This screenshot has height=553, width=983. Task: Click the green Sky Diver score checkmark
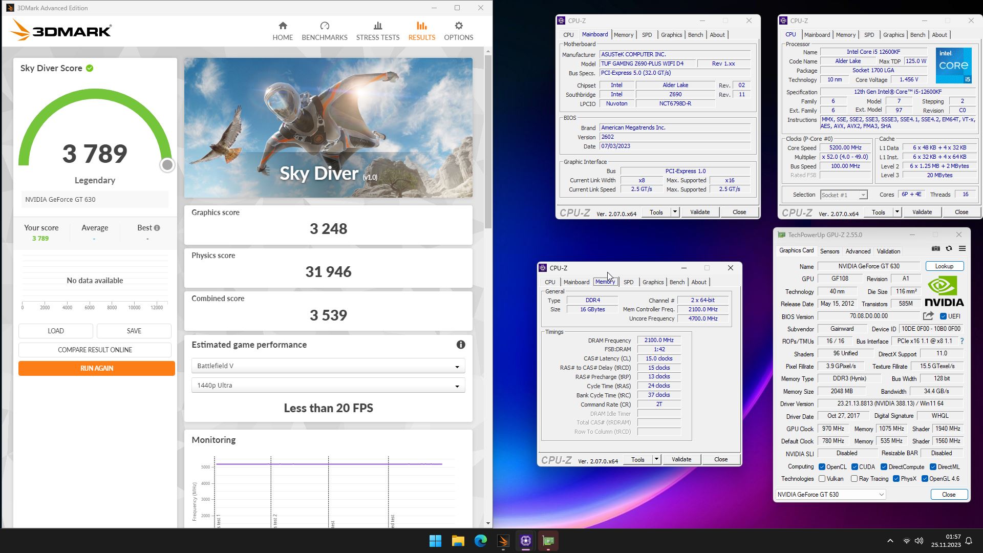click(x=90, y=68)
